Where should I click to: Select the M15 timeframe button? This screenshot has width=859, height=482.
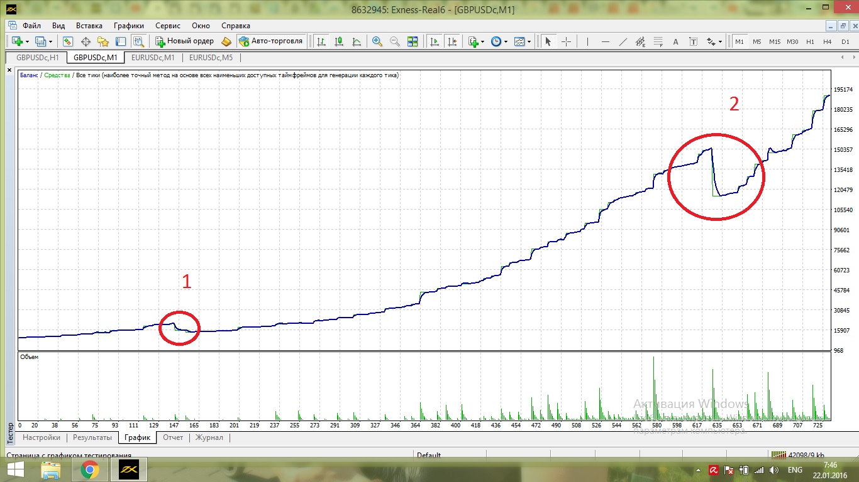pyautogui.click(x=775, y=41)
